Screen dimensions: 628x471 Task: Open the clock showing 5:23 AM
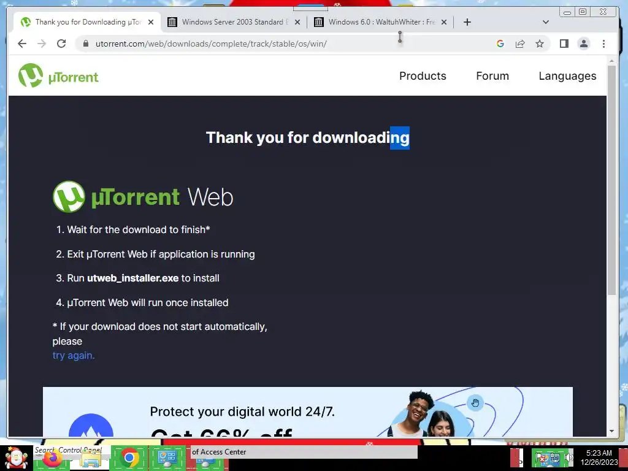(599, 458)
